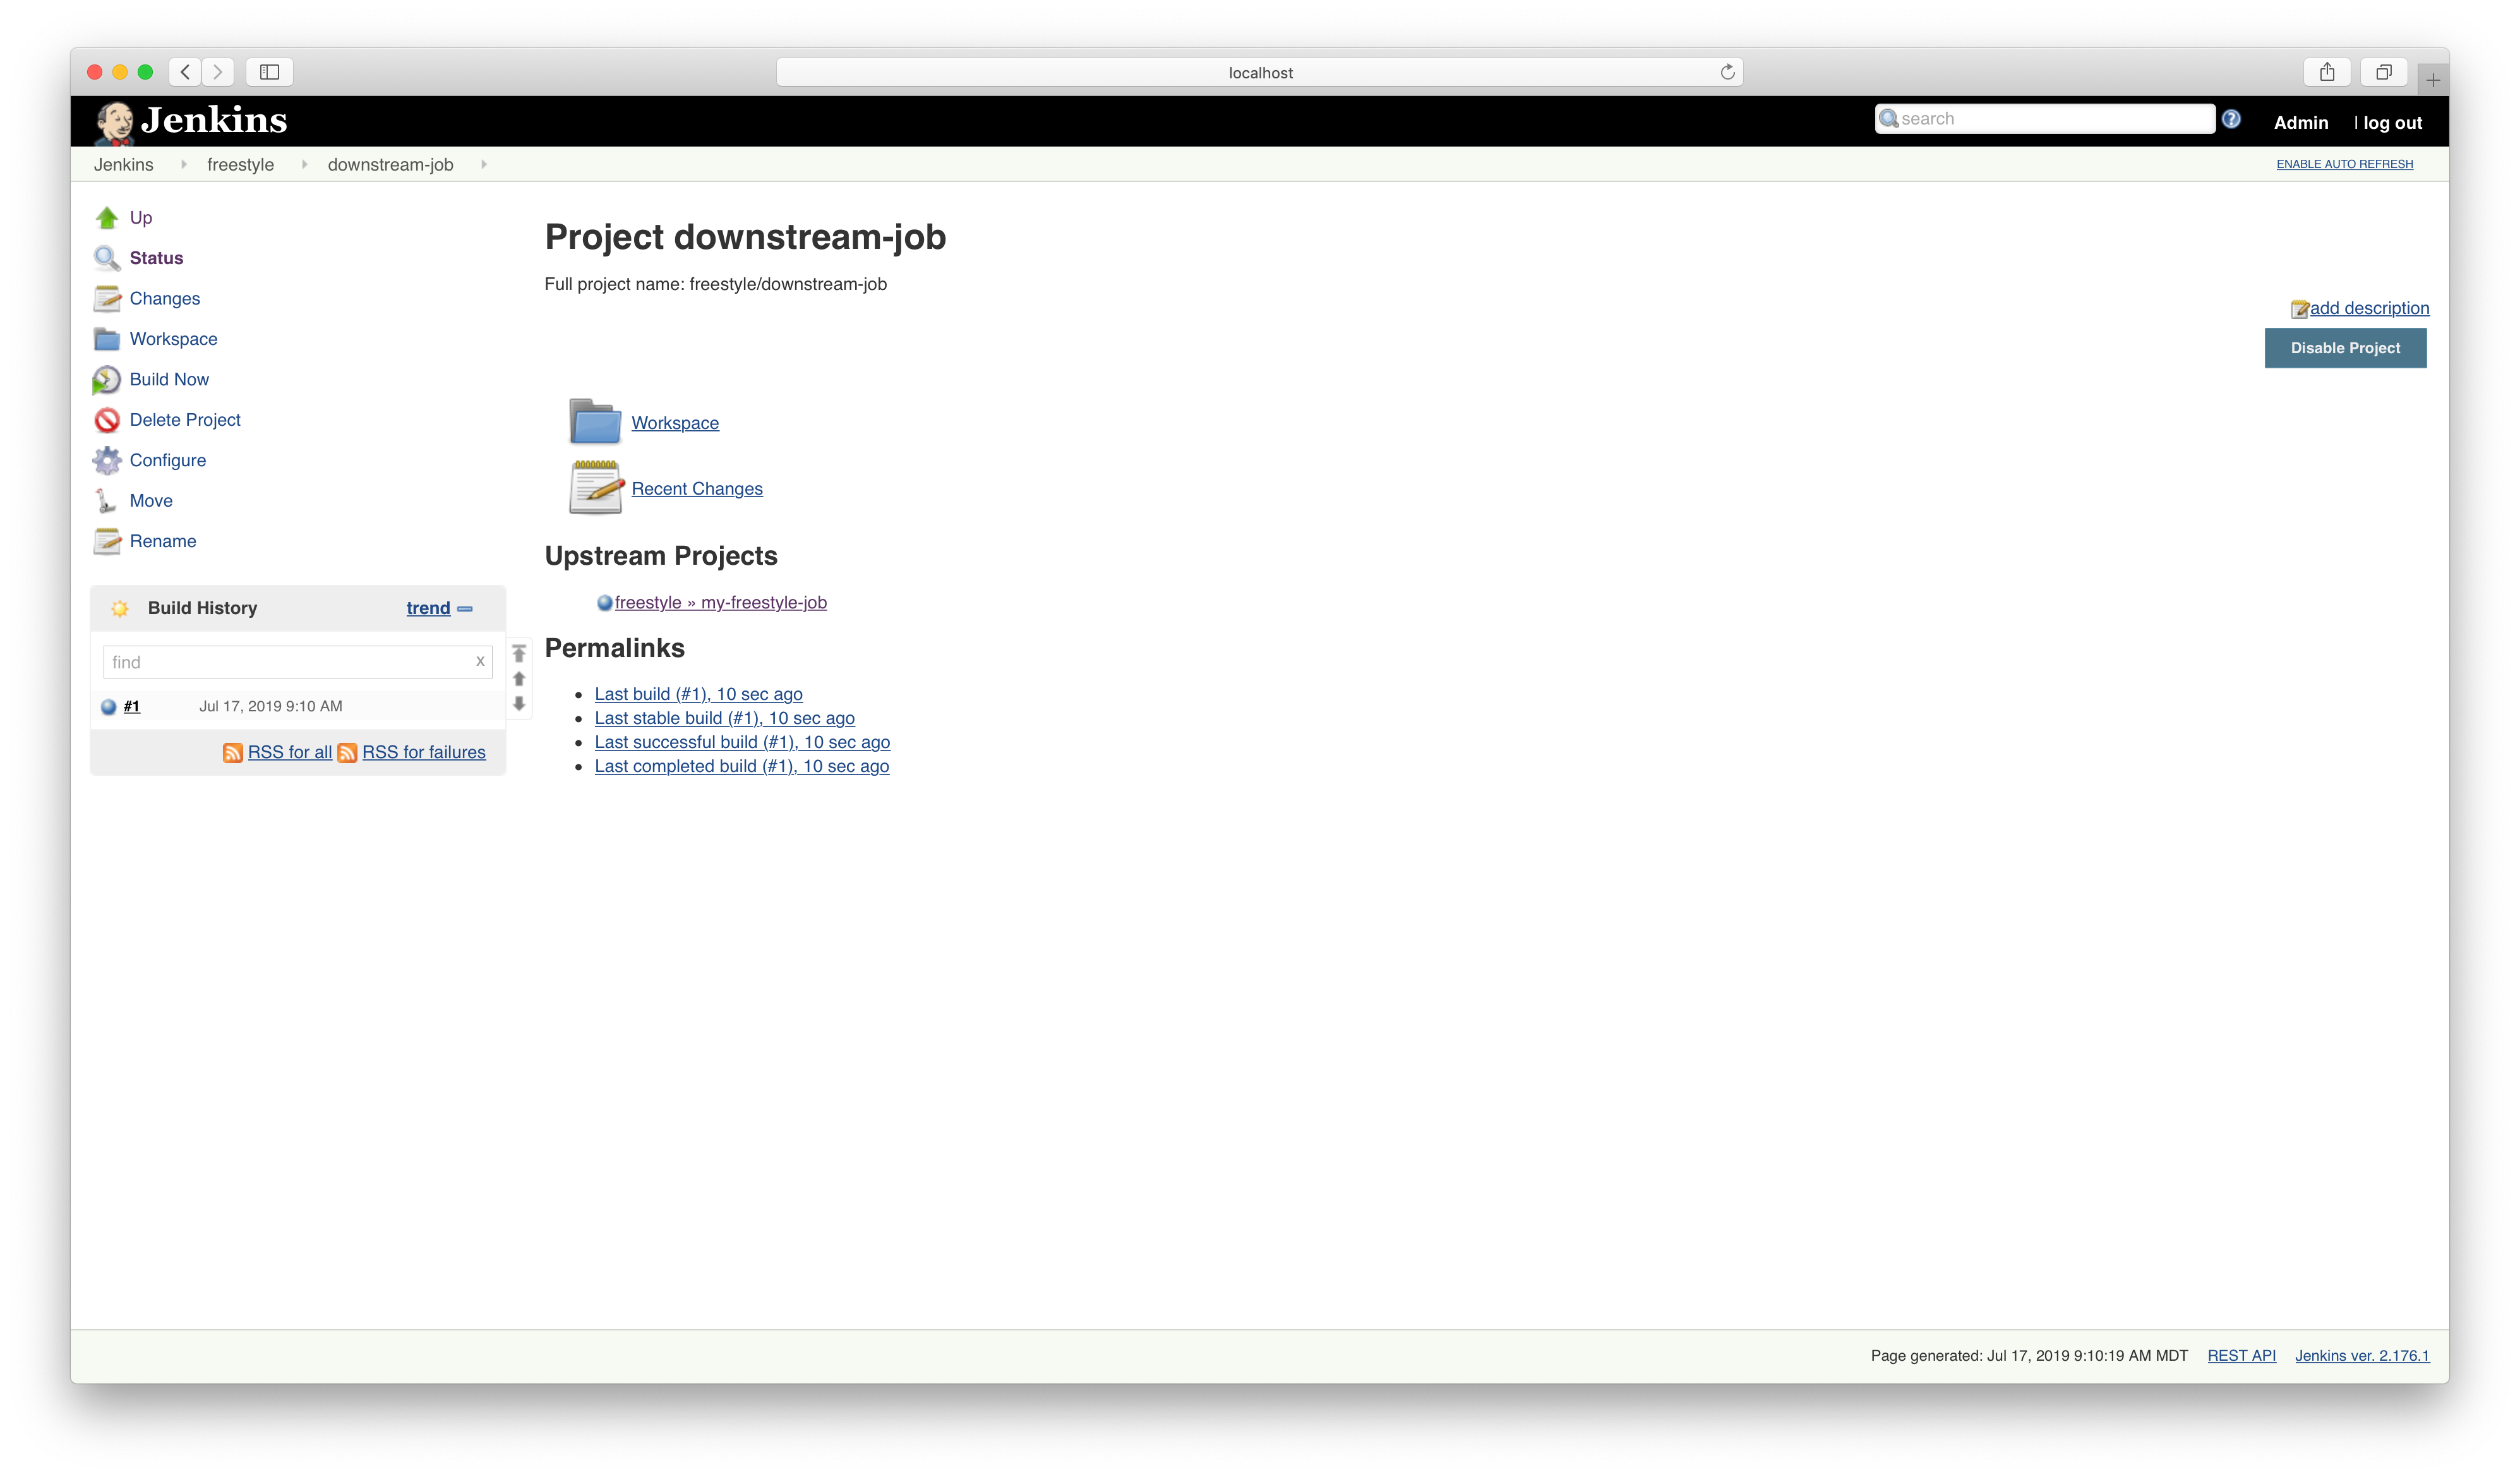The height and width of the screenshot is (1477, 2520).
Task: Click the Configure gear icon
Action: pyautogui.click(x=107, y=461)
